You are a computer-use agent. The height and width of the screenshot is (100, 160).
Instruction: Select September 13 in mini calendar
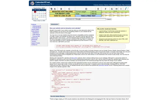click(45, 14)
